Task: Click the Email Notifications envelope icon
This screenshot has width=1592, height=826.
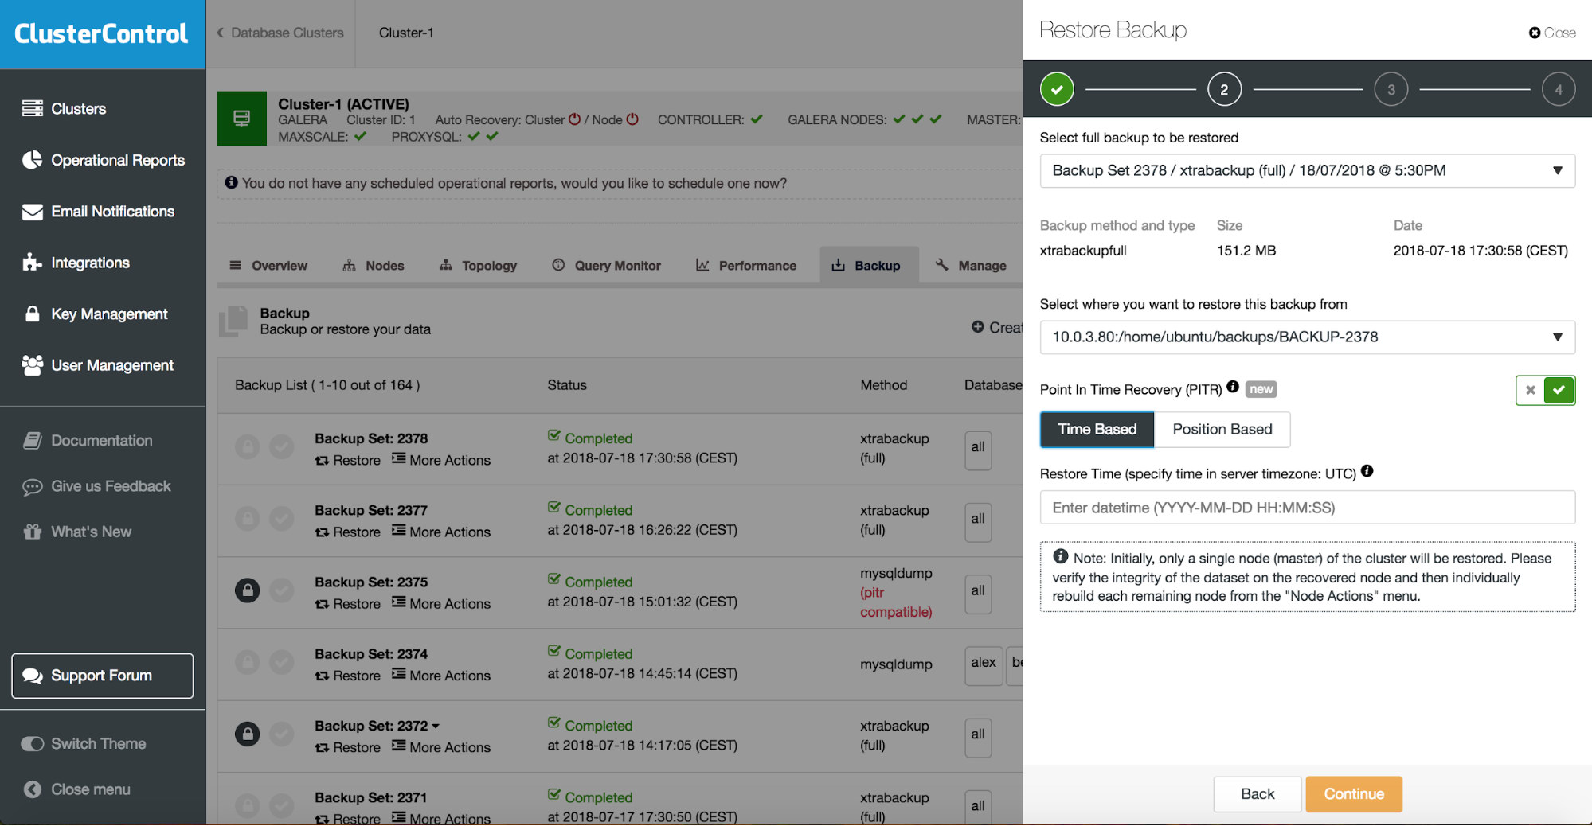Action: (x=33, y=212)
